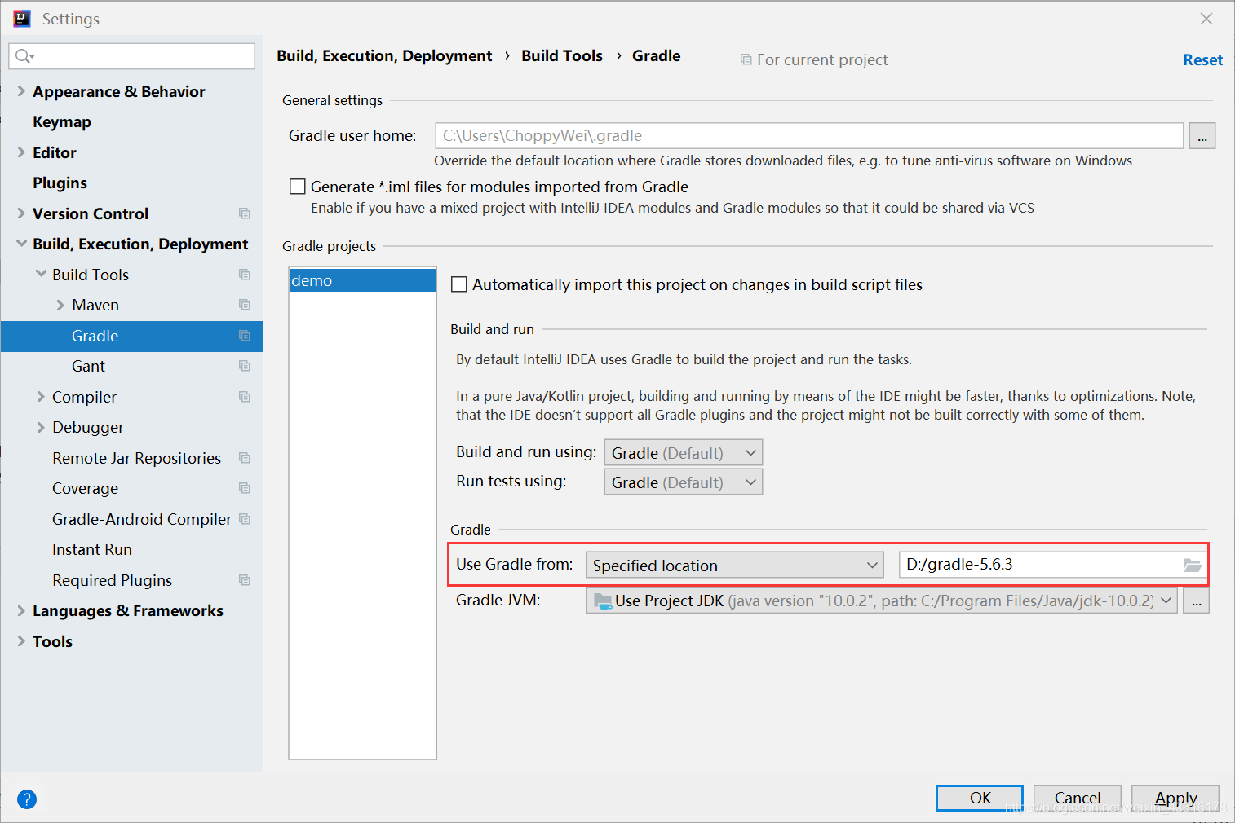1235x823 pixels.
Task: Open Gradle-Android Compiler settings
Action: pos(142,519)
